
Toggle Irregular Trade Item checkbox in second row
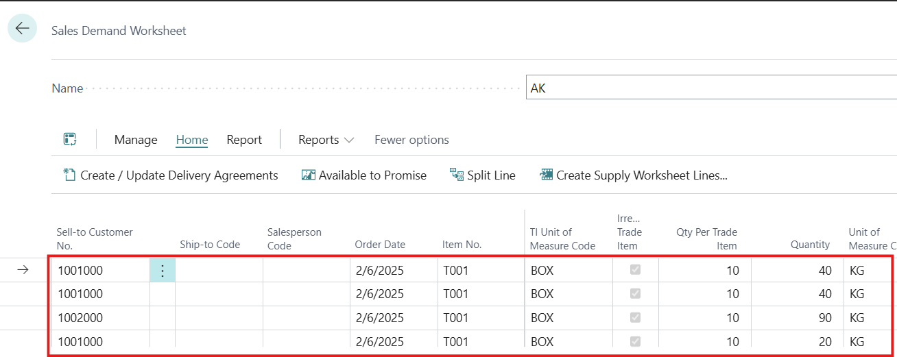[635, 294]
